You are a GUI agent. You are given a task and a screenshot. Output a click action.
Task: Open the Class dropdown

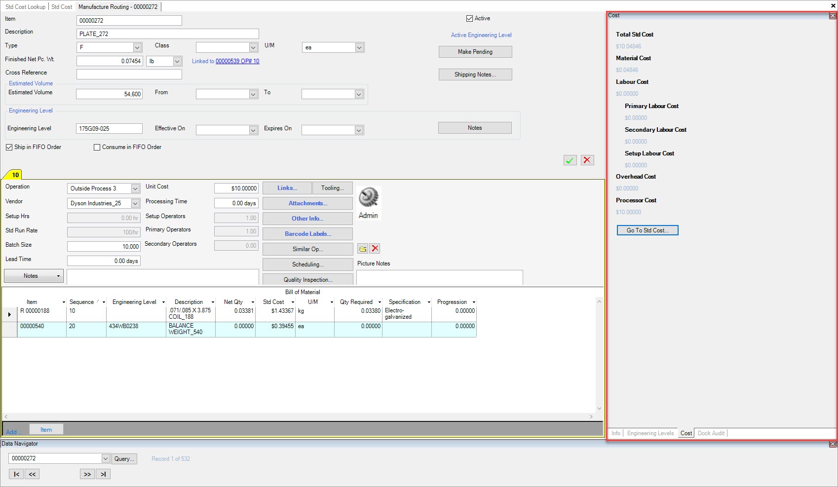tap(253, 47)
